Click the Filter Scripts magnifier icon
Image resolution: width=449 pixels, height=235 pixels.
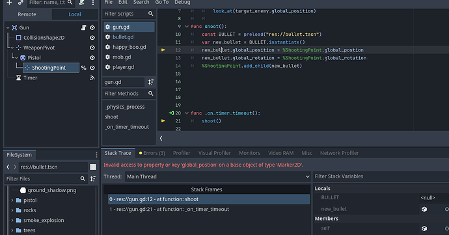coord(150,14)
